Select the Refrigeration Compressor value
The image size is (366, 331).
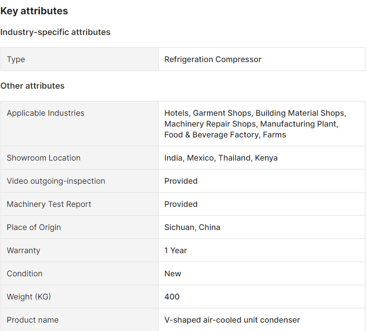(x=213, y=59)
